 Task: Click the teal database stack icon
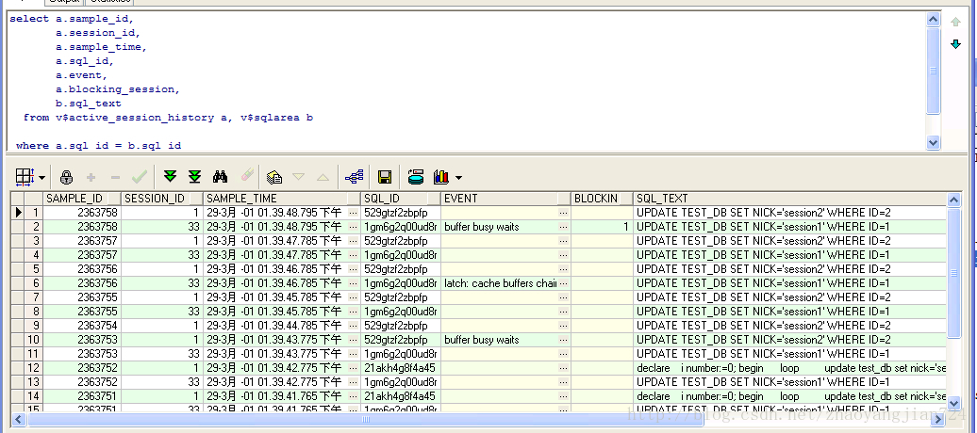click(416, 177)
